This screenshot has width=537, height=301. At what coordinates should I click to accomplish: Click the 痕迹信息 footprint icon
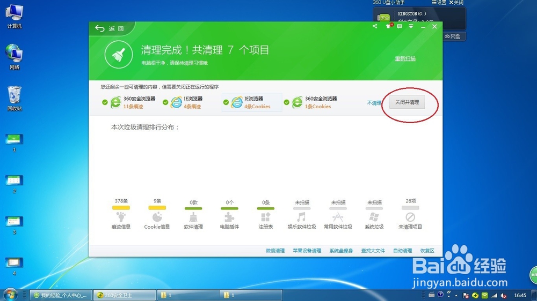click(121, 217)
